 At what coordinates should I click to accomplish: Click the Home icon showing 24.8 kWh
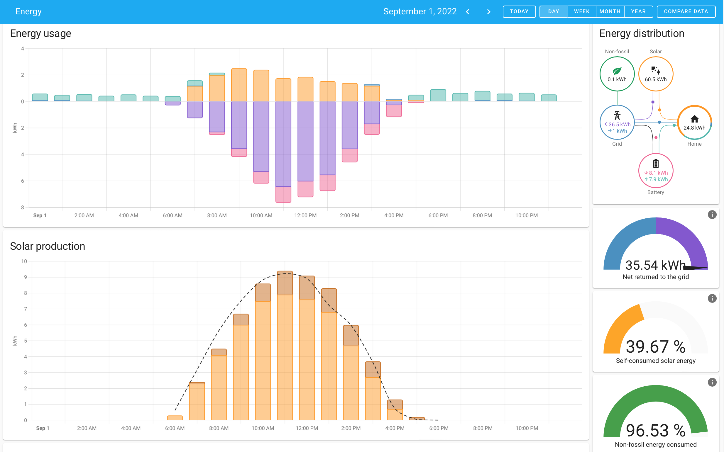click(x=694, y=122)
